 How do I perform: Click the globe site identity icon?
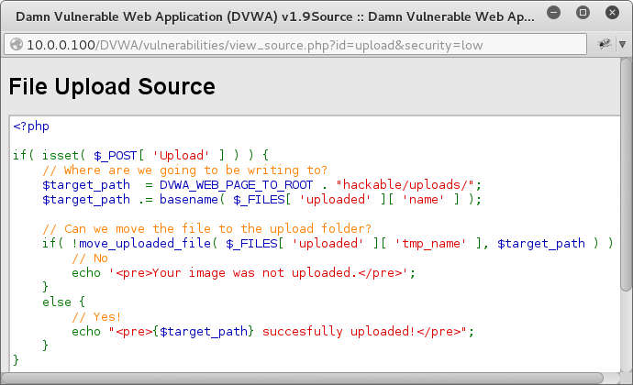tap(17, 44)
